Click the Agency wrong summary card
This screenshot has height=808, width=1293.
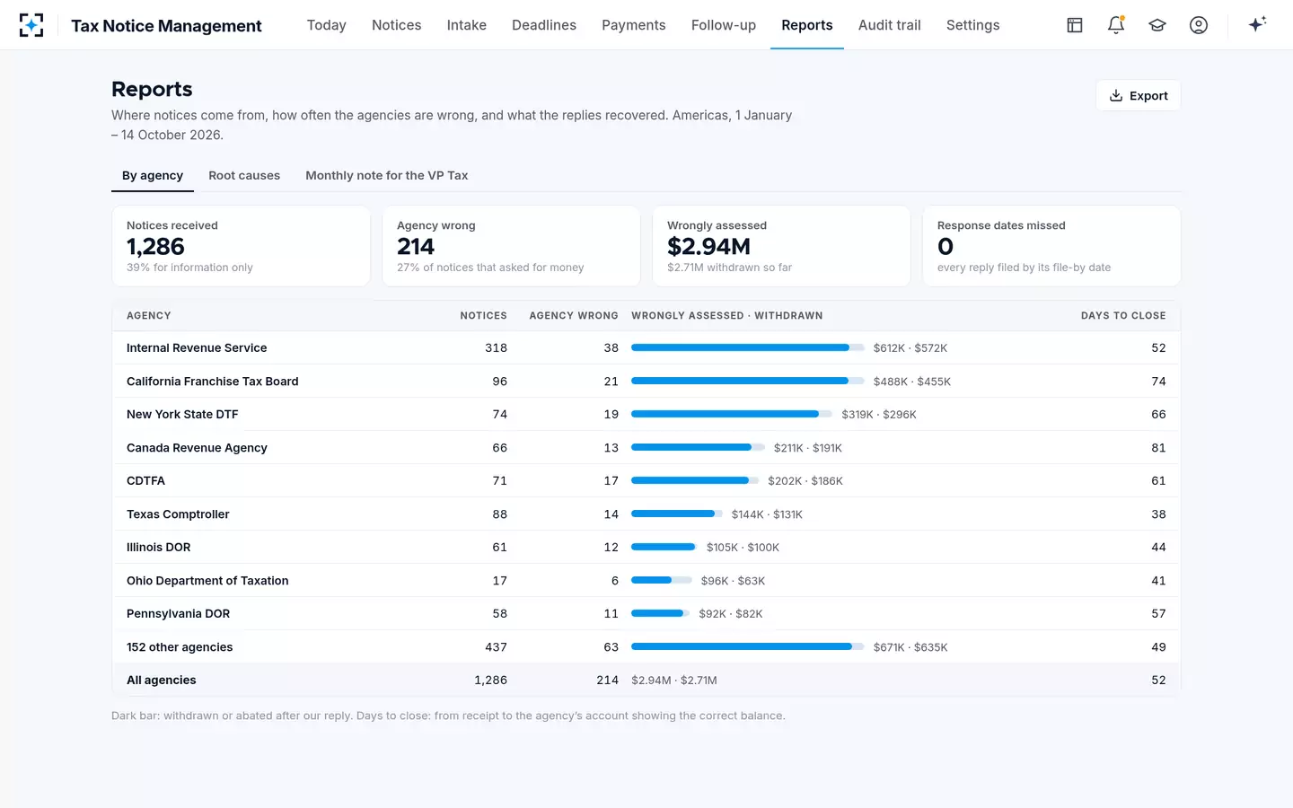[x=512, y=246]
